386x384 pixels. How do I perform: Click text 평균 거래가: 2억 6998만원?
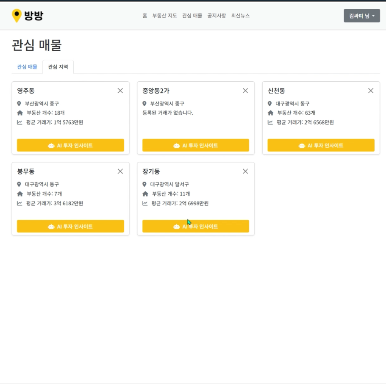pyautogui.click(x=180, y=203)
